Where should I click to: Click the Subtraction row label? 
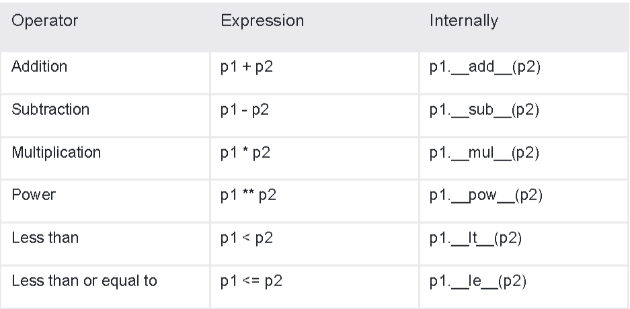51,109
